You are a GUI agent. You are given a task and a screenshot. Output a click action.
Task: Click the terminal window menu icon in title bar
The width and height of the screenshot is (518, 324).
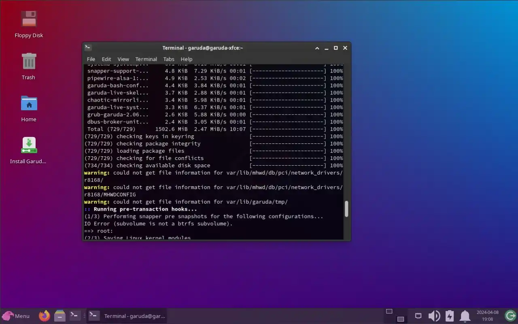88,47
